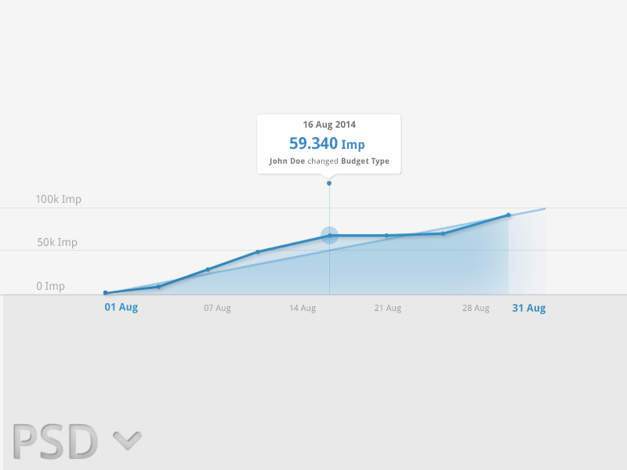Click John Doe in the tooltip
This screenshot has width=627, height=470.
pos(286,161)
